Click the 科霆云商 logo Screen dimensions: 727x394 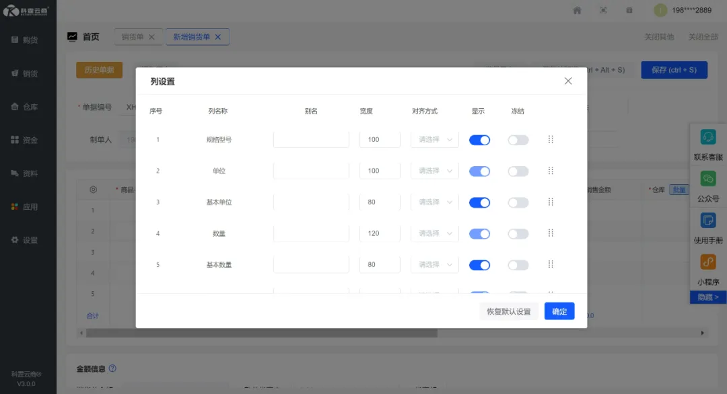click(26, 11)
